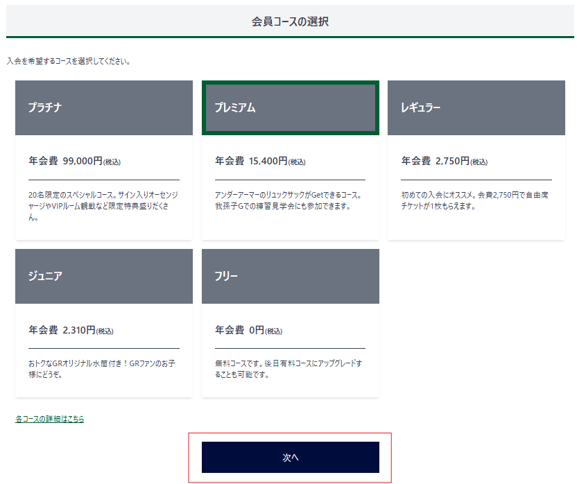The width and height of the screenshot is (577, 484).
Task: Click the レギュラー gray header bar
Action: coord(477,107)
